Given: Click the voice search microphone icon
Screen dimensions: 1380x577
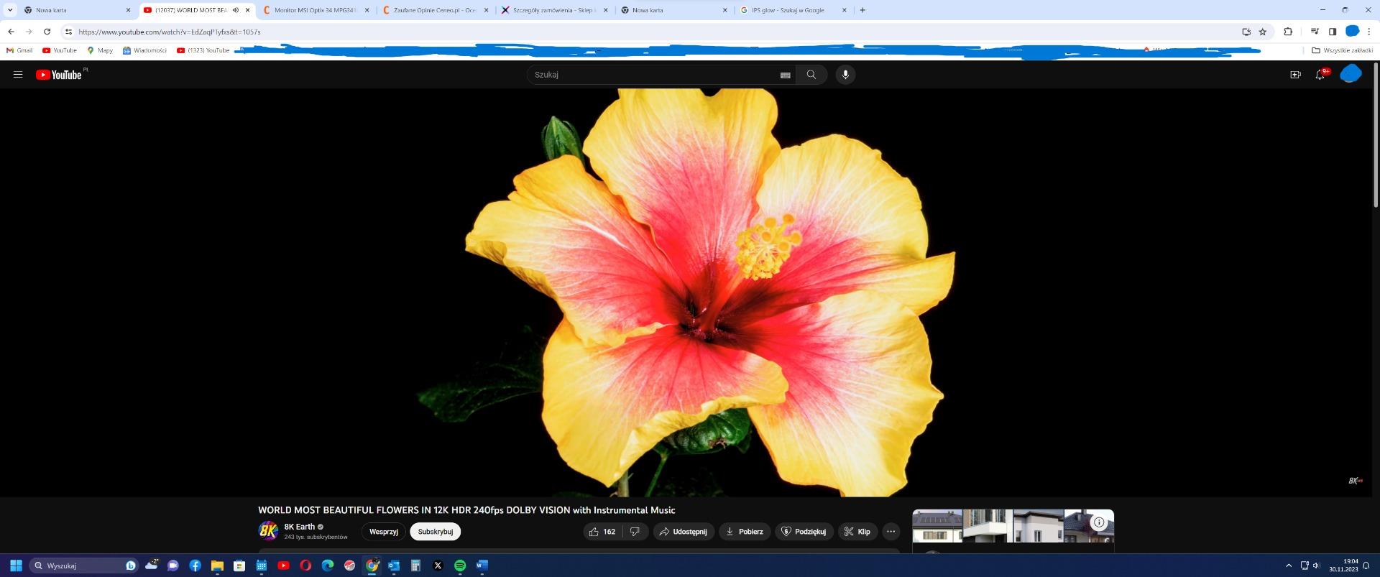Looking at the screenshot, I should point(845,75).
